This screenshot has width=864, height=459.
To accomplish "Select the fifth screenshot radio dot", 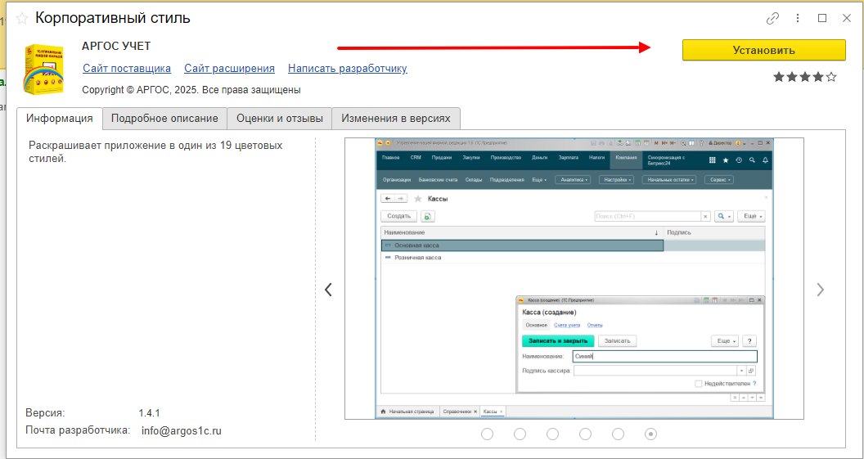I will click(619, 434).
